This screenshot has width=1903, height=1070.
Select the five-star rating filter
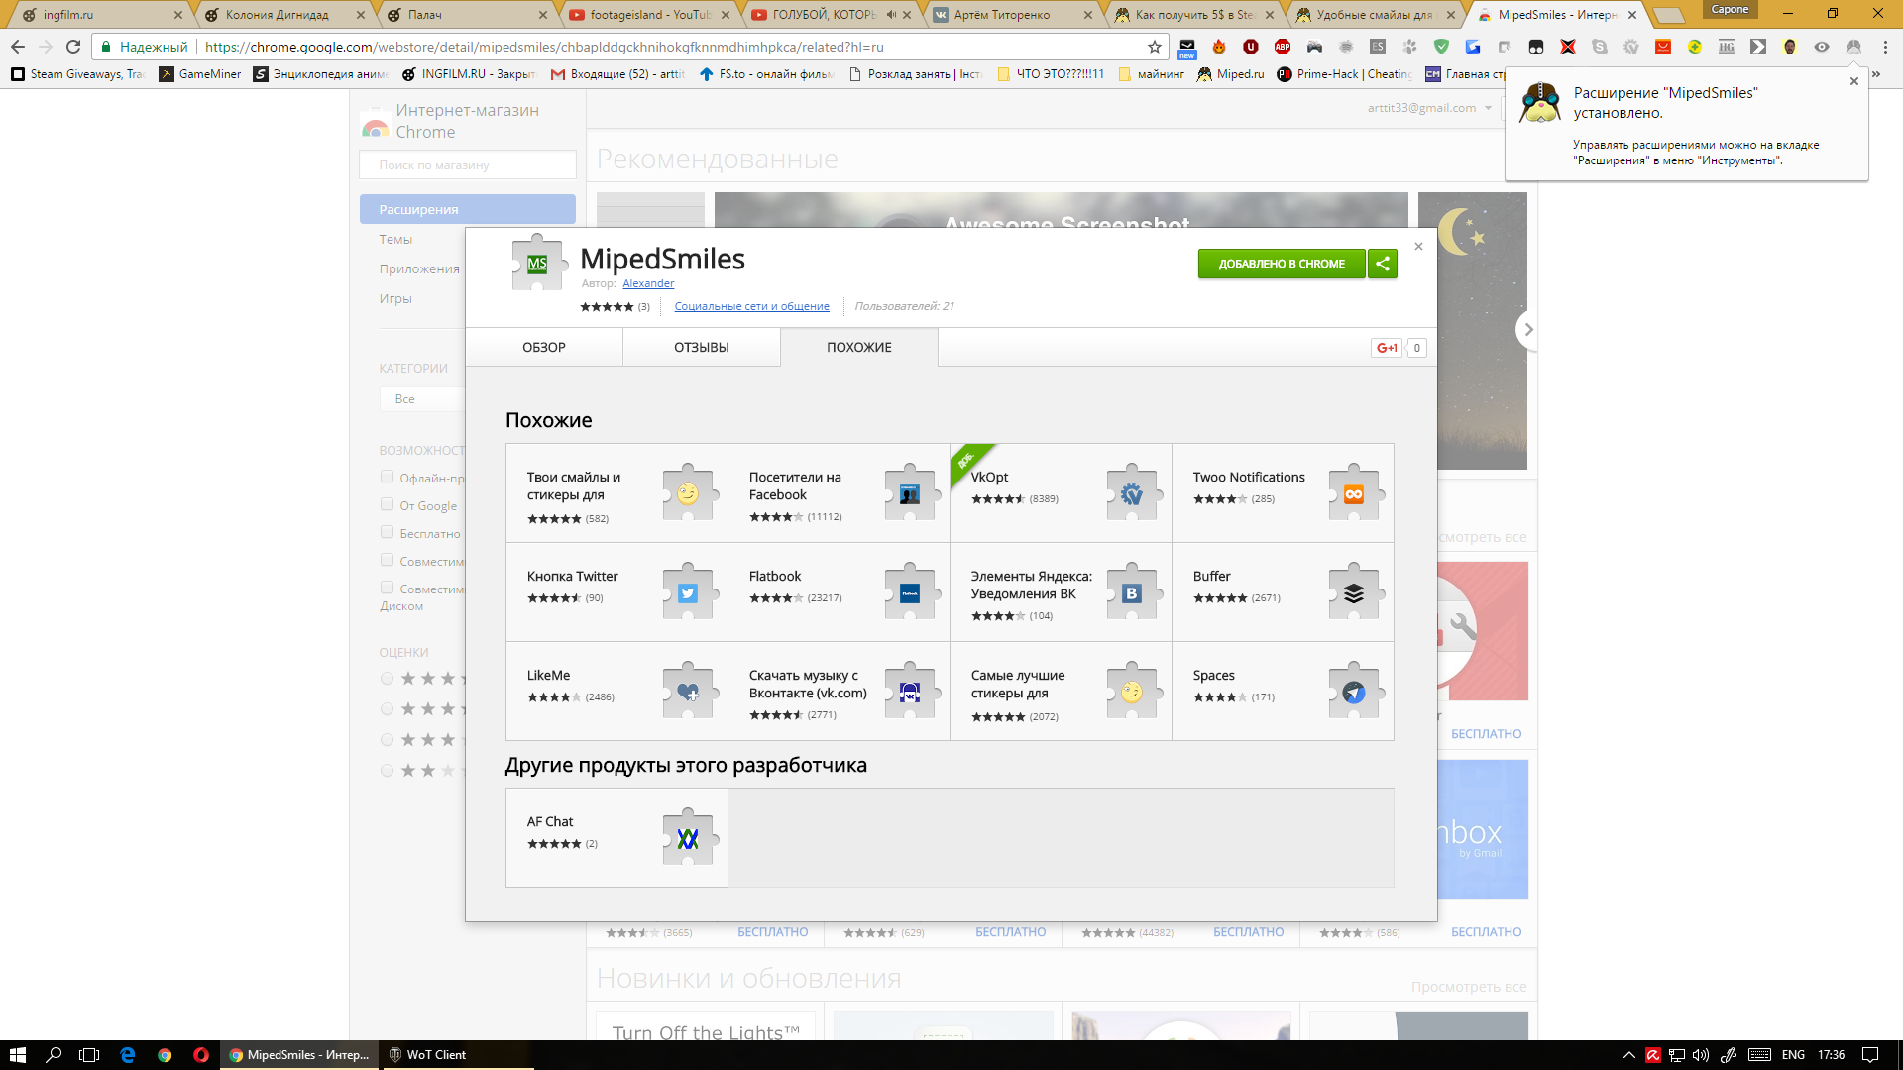pyautogui.click(x=388, y=679)
